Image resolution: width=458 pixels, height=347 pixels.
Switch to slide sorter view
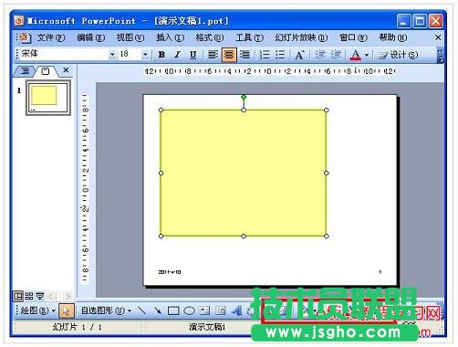[x=29, y=296]
